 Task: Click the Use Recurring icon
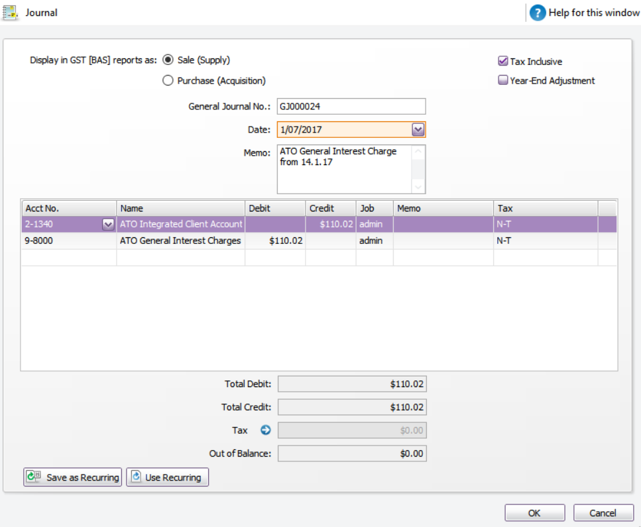click(136, 477)
